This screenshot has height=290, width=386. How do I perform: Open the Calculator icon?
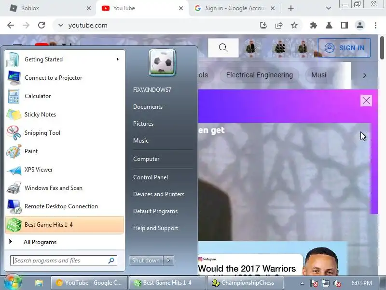coord(14,96)
